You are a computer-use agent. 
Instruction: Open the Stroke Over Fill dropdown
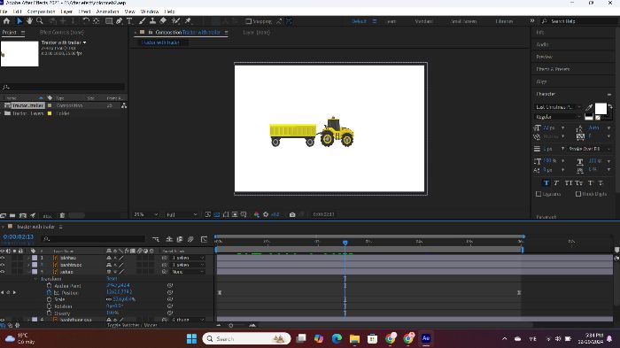(x=589, y=149)
